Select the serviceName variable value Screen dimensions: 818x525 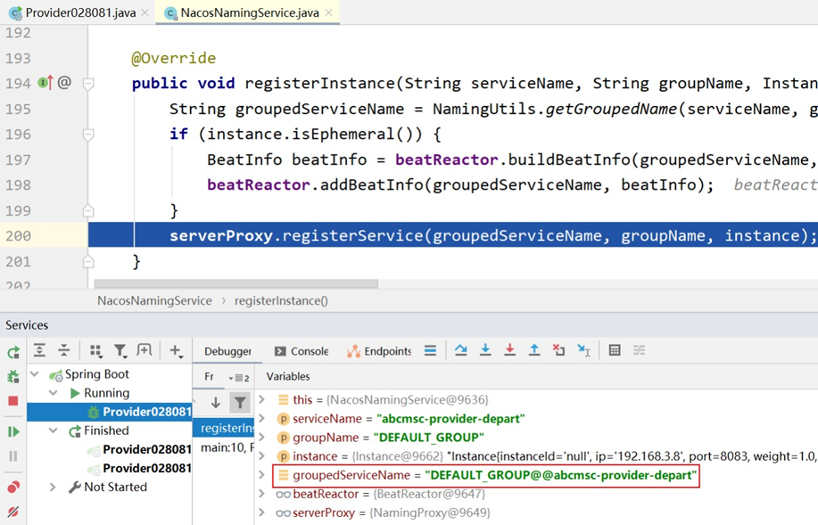click(x=450, y=419)
